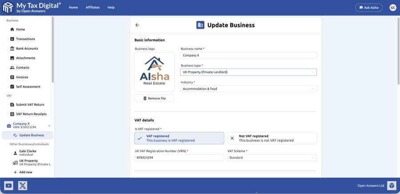Click the Update Business edit icon

(15, 135)
